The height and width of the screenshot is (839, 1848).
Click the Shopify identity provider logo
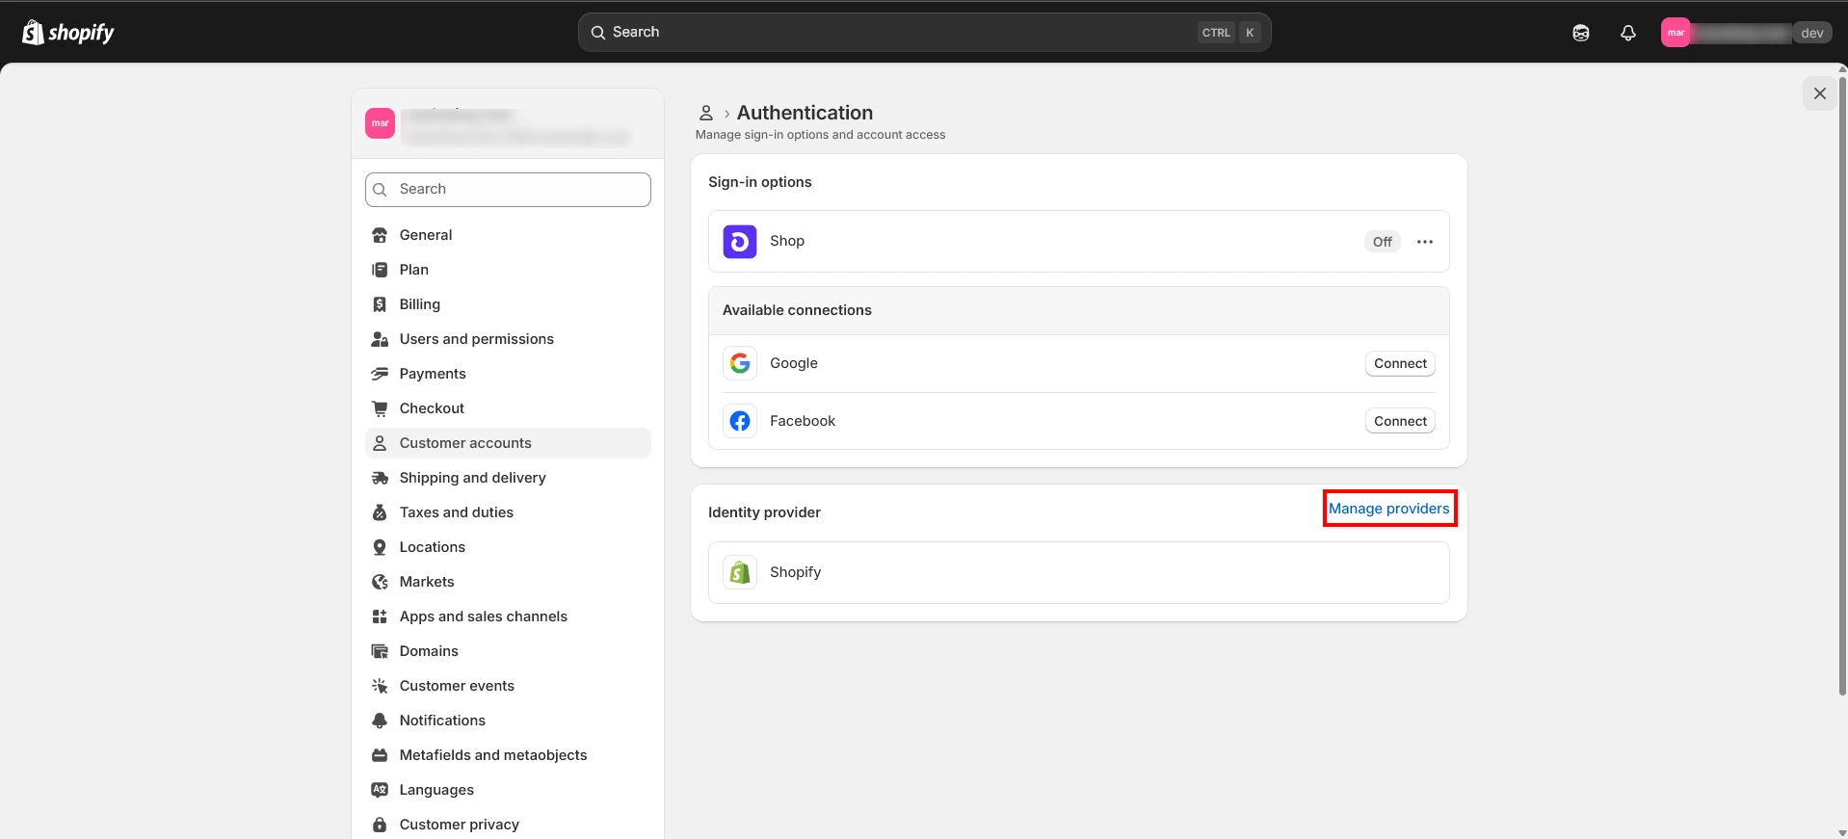740,572
